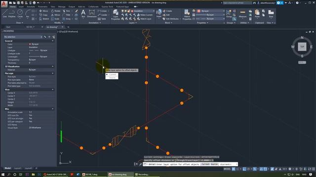Viewport: 316px width, 177px height.
Task: Toggle ortho mode in status bar
Action: 244,169
